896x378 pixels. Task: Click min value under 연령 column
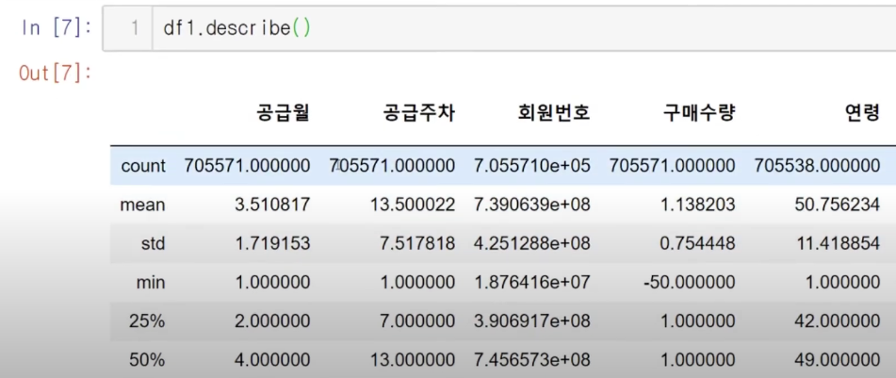point(844,283)
